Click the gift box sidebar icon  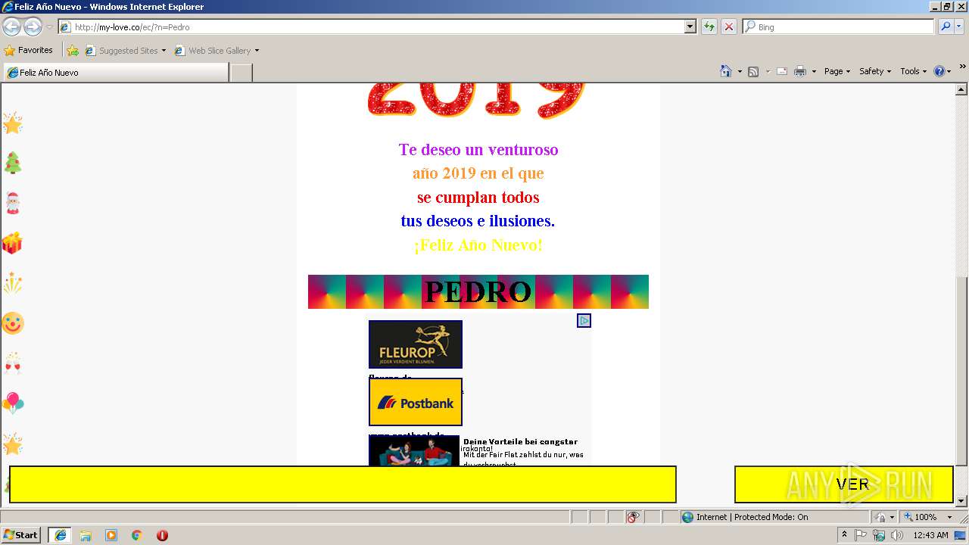pyautogui.click(x=12, y=243)
